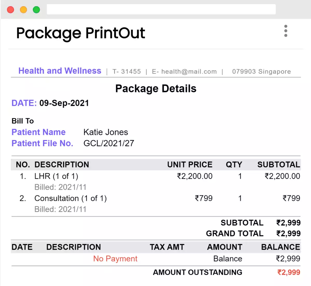Click Billed: 2021/11 under Consultation
The height and width of the screenshot is (286, 311).
point(60,209)
